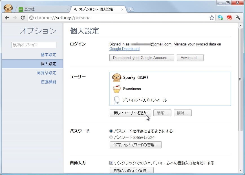Image resolution: width=245 pixels, height=175 pixels.
Task: Click the bookmark star in the address bar
Action: (211, 17)
